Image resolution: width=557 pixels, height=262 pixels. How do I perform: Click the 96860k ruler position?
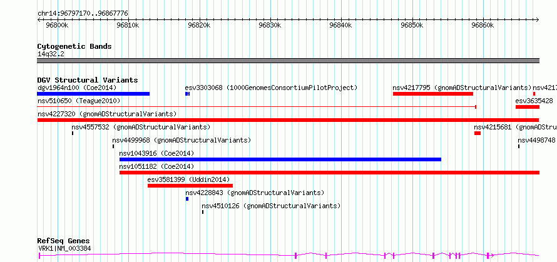(x=484, y=26)
